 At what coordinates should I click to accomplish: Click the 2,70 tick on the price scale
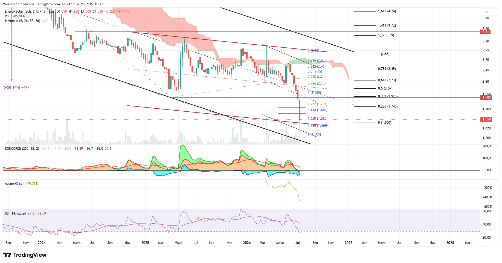coord(486,60)
